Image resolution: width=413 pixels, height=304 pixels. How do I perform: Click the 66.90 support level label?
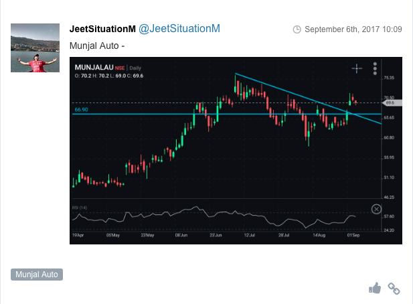tap(81, 110)
